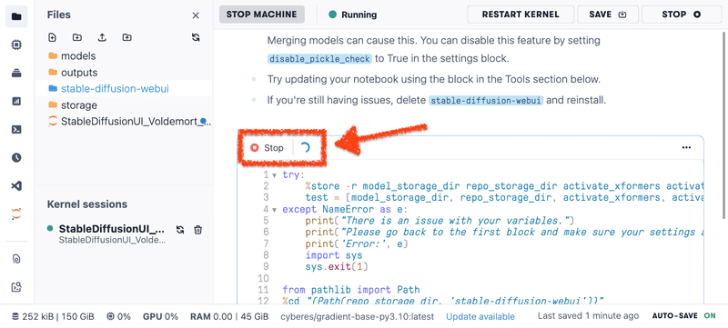Create a new folder in Files panel
This screenshot has width=728, height=328.
click(x=77, y=37)
